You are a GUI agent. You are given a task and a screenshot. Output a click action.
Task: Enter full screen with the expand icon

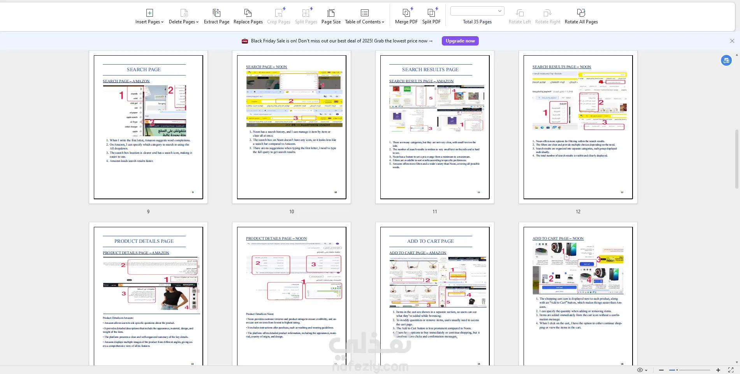tap(731, 370)
